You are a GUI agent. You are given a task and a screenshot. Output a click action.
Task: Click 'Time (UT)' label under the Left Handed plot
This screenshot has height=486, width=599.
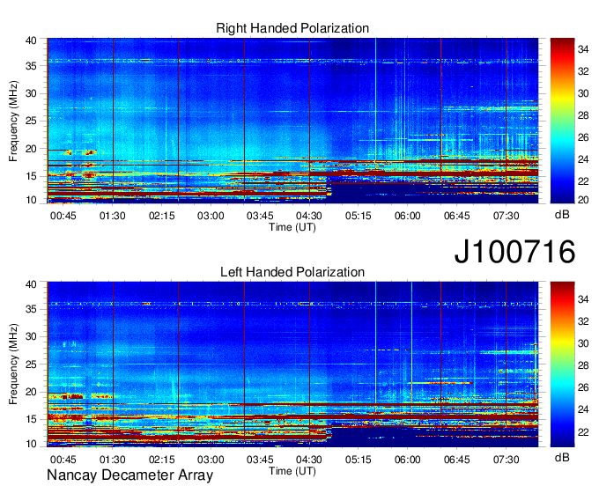tap(292, 471)
